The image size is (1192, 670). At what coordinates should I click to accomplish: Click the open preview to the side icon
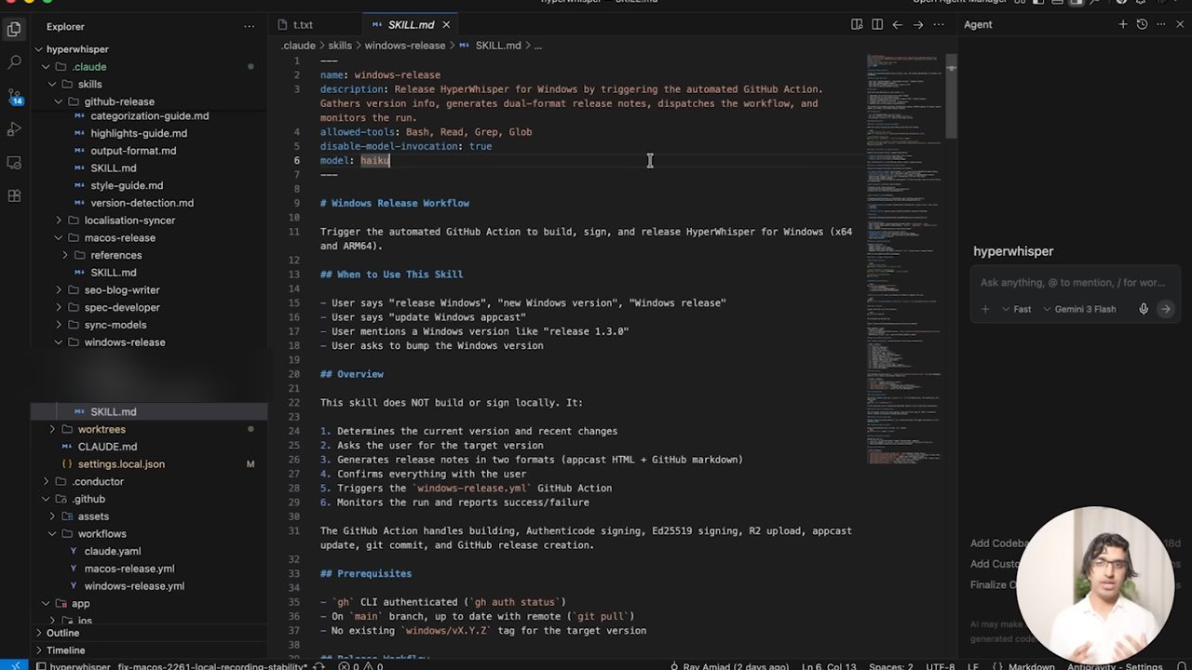857,25
